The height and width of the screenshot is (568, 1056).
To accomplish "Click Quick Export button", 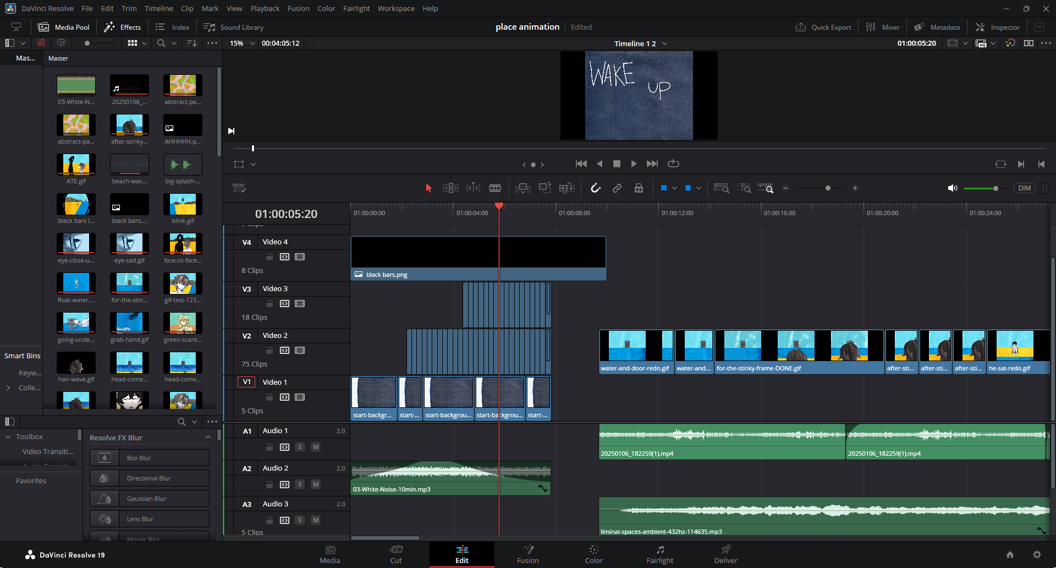I will tap(823, 27).
